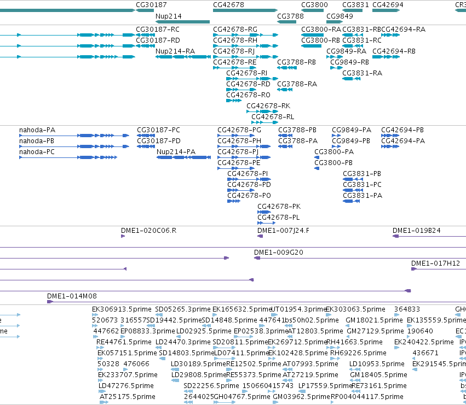This screenshot has height=405, width=466.
Task: Open the CG42678 gene label
Action: pyautogui.click(x=228, y=5)
